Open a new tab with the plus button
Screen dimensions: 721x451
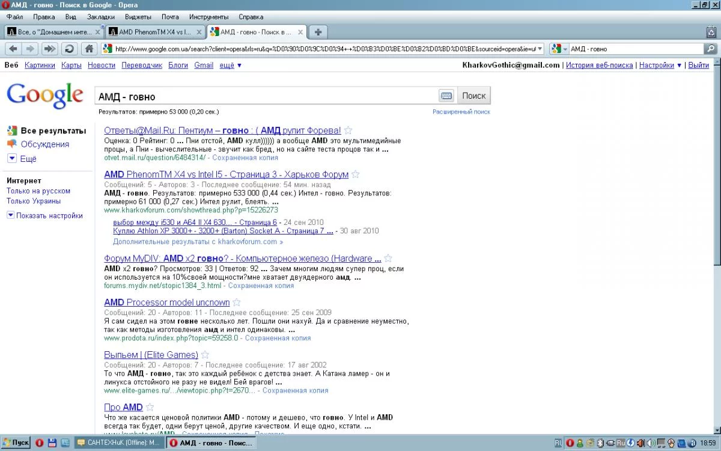[x=318, y=32]
